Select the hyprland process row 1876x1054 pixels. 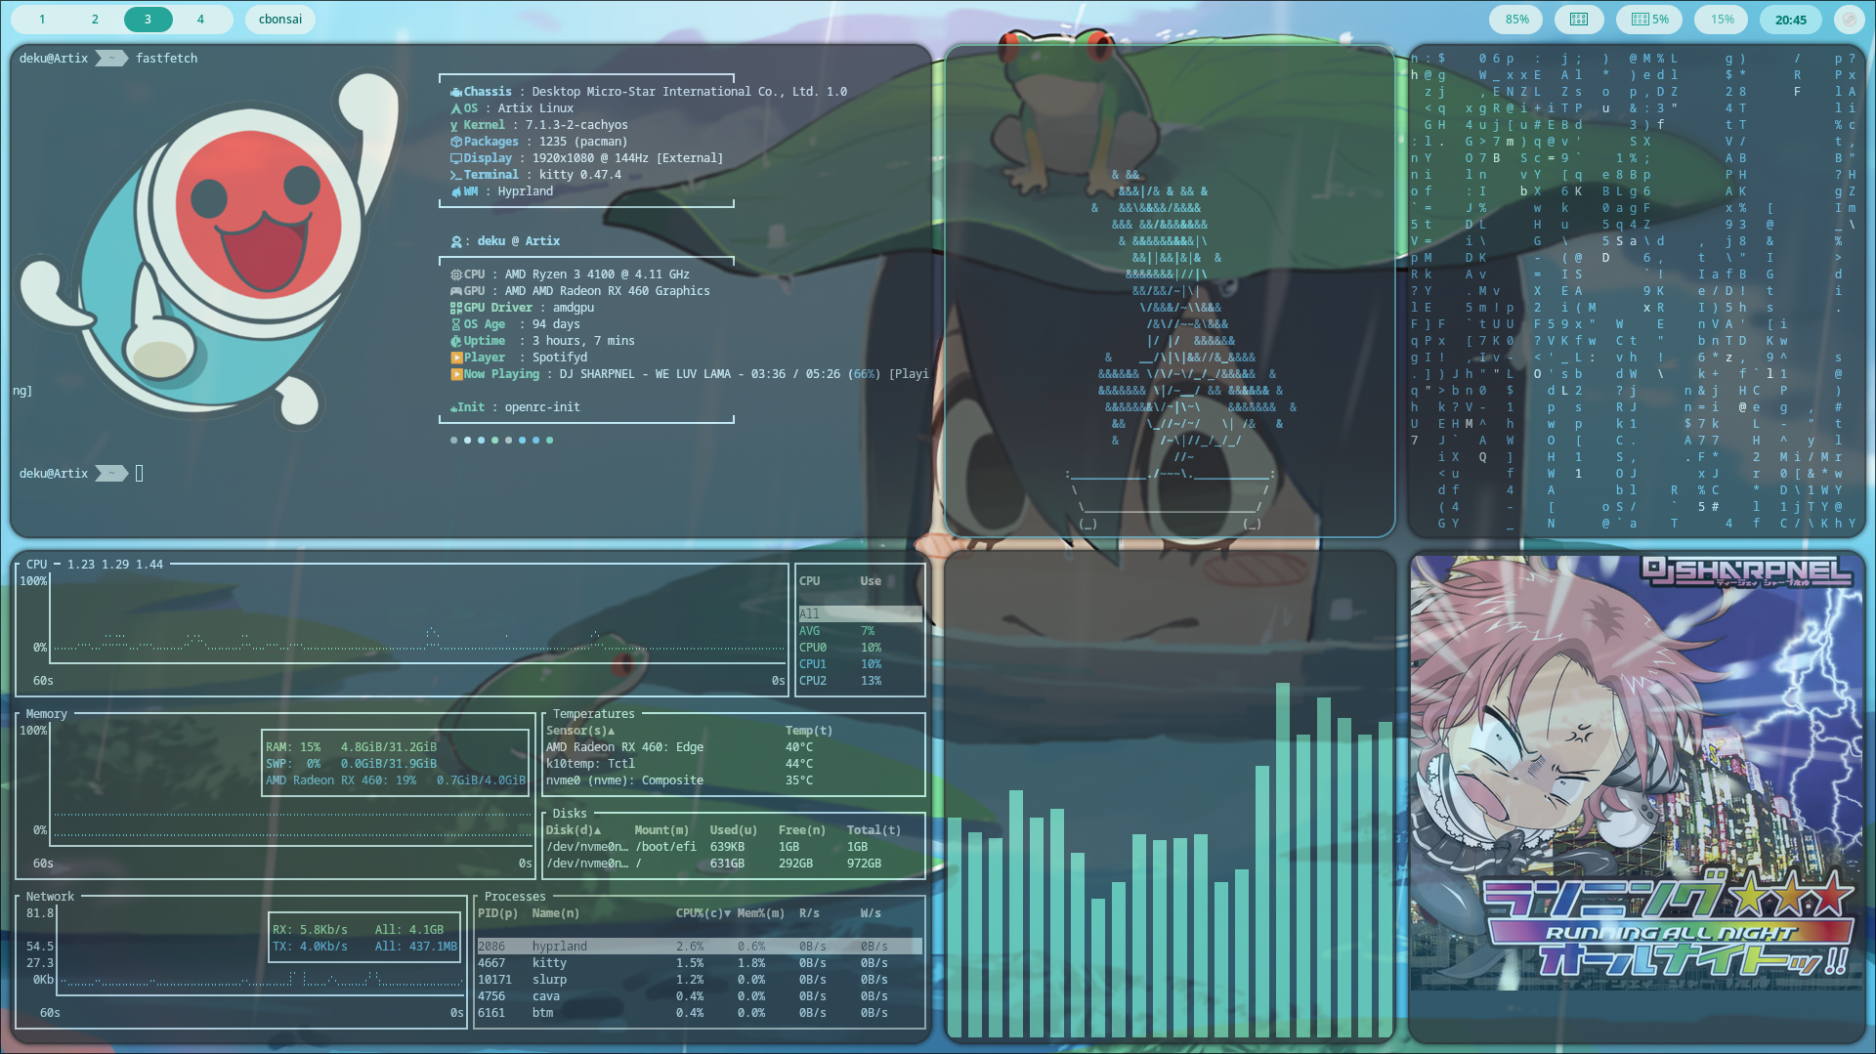point(700,947)
